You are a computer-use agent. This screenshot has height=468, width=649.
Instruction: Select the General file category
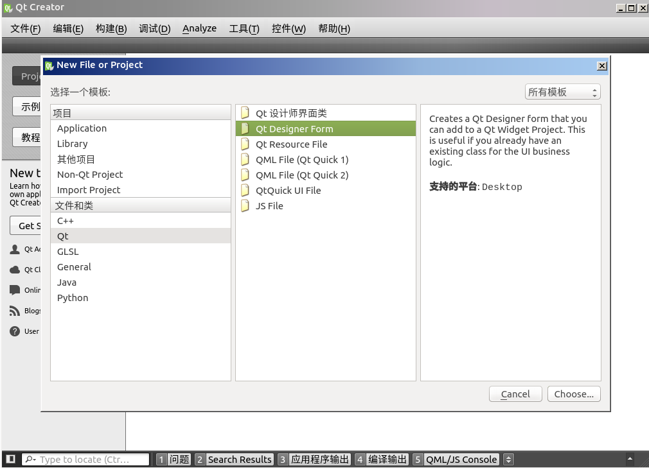(x=141, y=266)
